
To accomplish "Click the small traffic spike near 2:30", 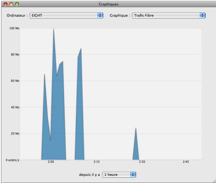I will 136,146.
